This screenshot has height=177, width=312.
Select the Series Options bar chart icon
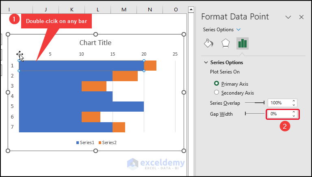pyautogui.click(x=243, y=43)
